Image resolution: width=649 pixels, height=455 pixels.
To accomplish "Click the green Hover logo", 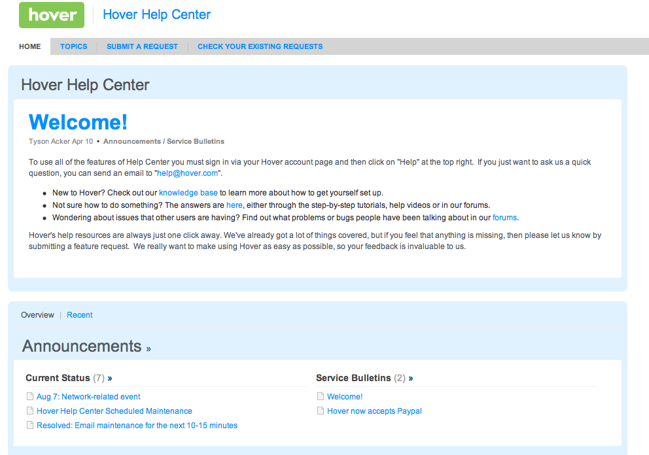I will pyautogui.click(x=52, y=15).
